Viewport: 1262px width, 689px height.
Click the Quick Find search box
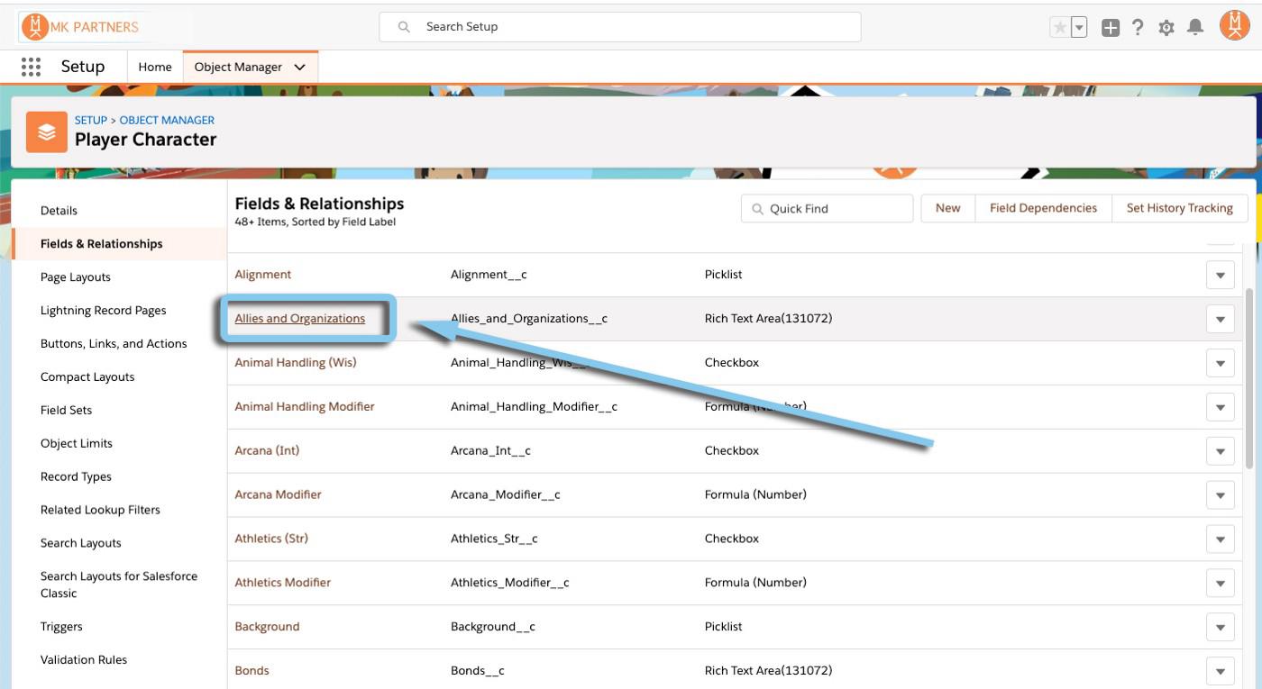(827, 208)
